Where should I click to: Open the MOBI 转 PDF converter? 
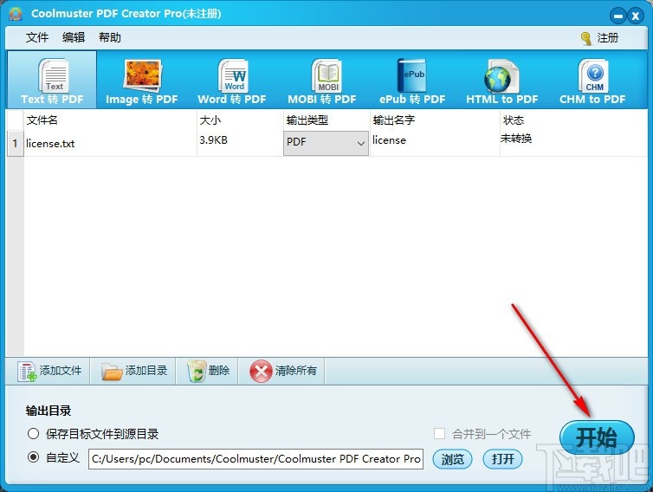[322, 80]
